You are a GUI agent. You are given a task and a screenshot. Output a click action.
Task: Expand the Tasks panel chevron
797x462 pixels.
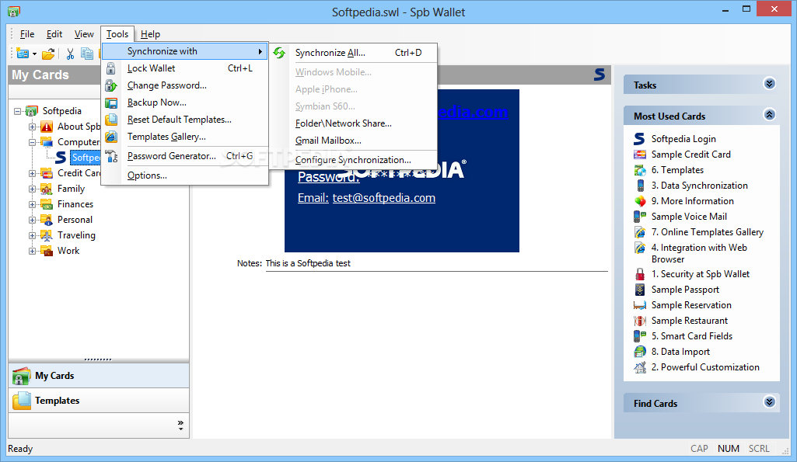(770, 83)
